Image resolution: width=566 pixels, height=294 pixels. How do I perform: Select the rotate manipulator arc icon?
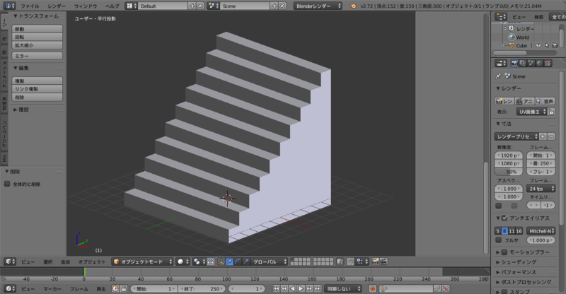coord(238,261)
